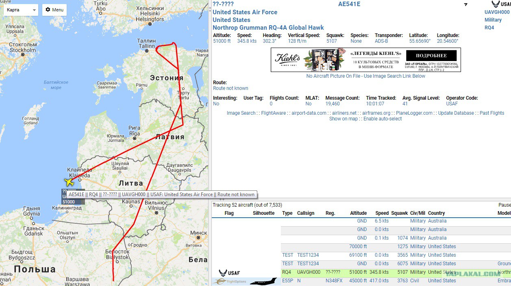Click the United States Air Force operator name
The height and width of the screenshot is (286, 511).
pyautogui.click(x=245, y=12)
